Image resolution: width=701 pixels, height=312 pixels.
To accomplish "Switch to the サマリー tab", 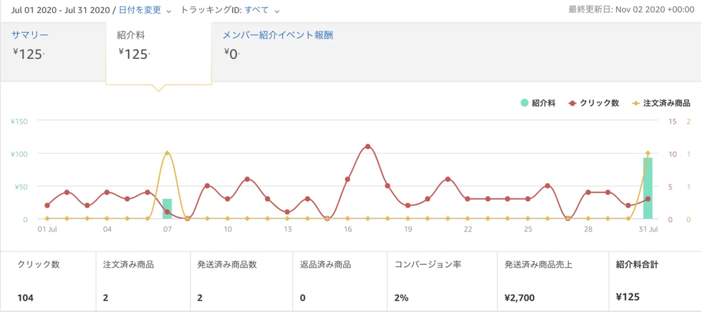I will pyautogui.click(x=29, y=35).
